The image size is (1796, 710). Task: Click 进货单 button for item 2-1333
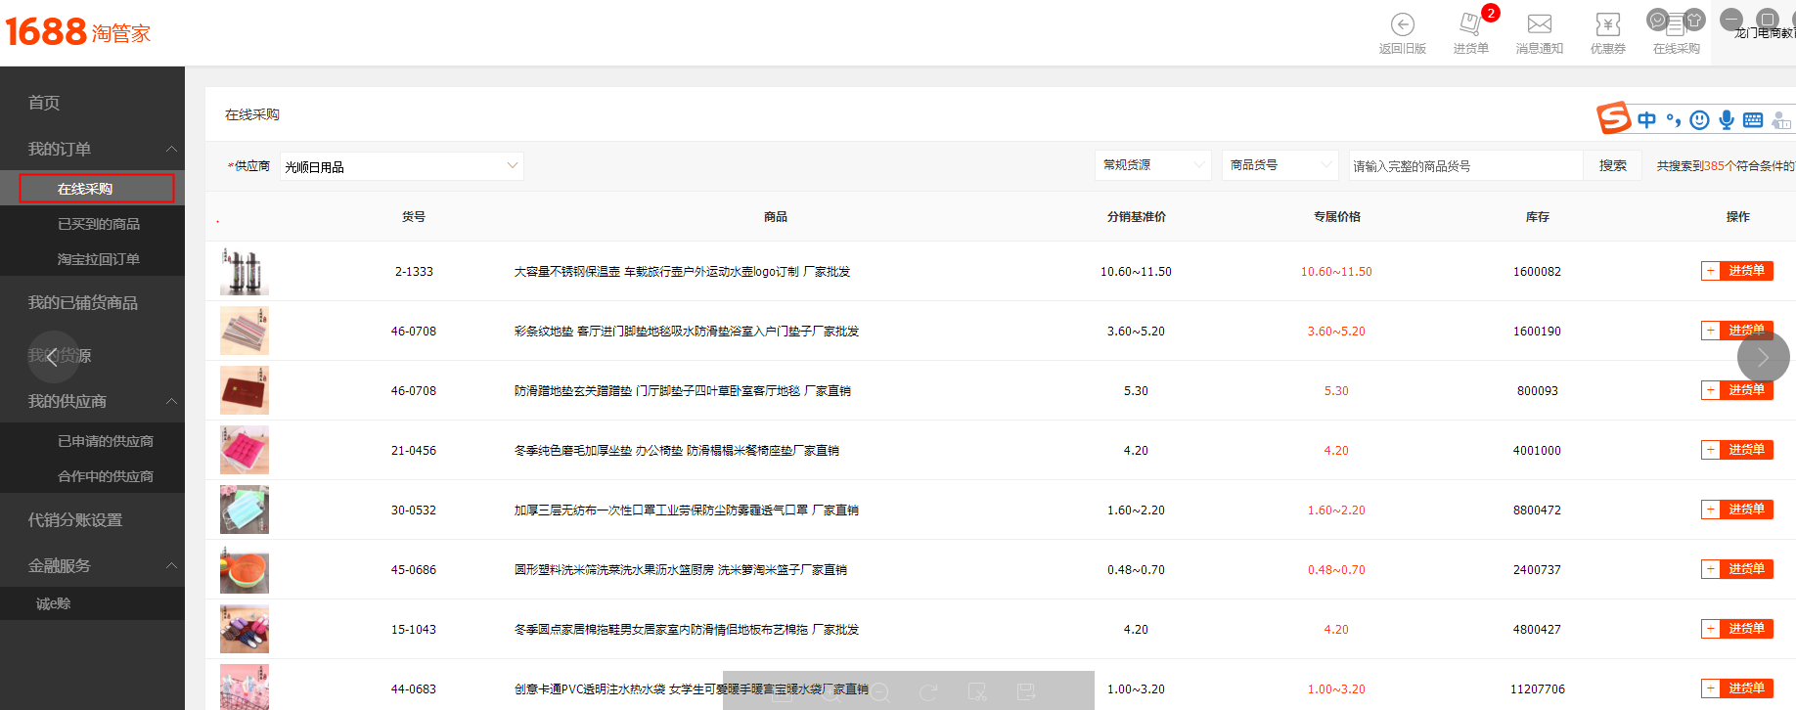point(1737,271)
